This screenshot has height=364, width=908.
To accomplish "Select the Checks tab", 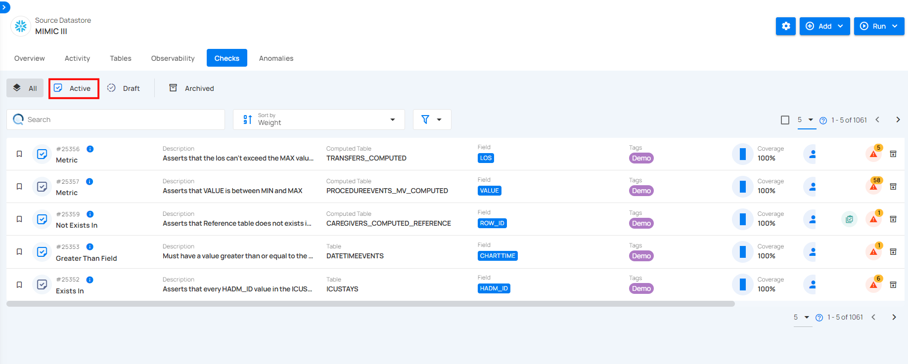I will coord(227,58).
